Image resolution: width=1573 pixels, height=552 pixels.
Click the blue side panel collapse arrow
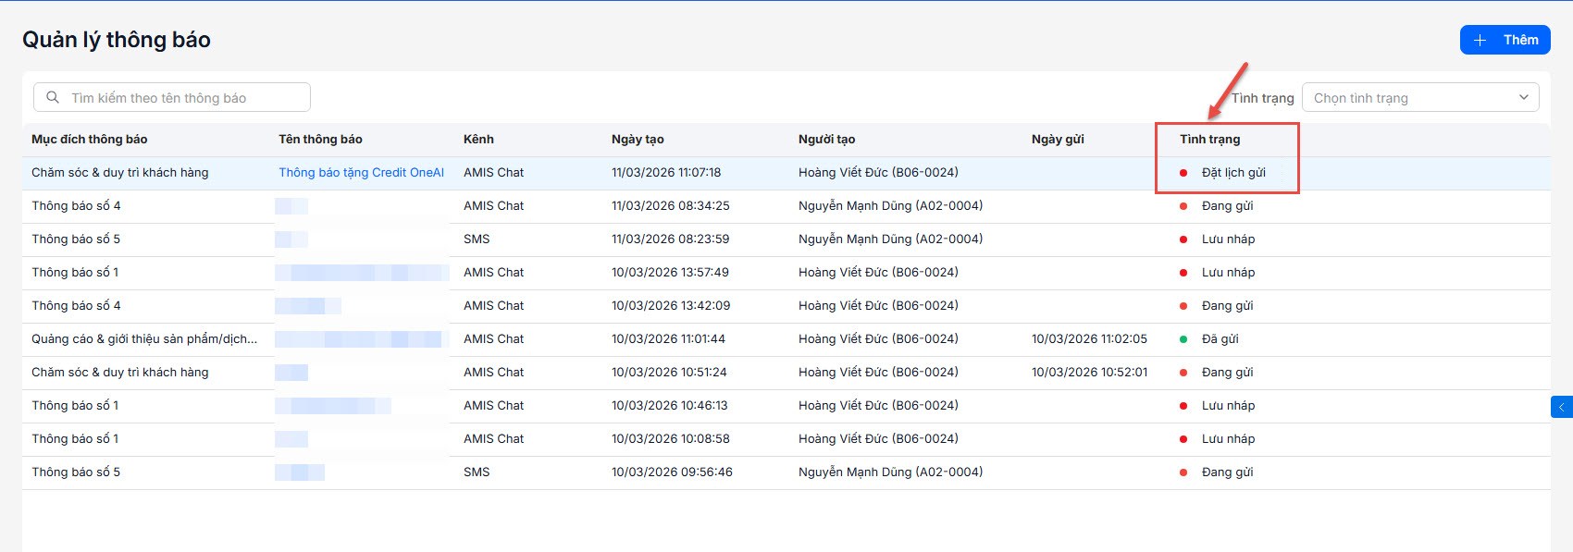(1561, 407)
